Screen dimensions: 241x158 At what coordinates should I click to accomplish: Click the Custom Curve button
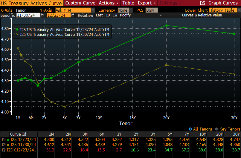click(79, 3)
